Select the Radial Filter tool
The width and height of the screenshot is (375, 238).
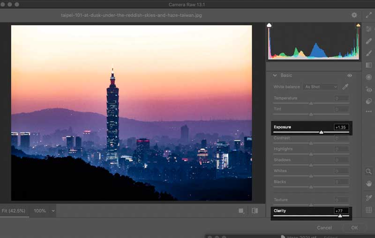pos(369,77)
